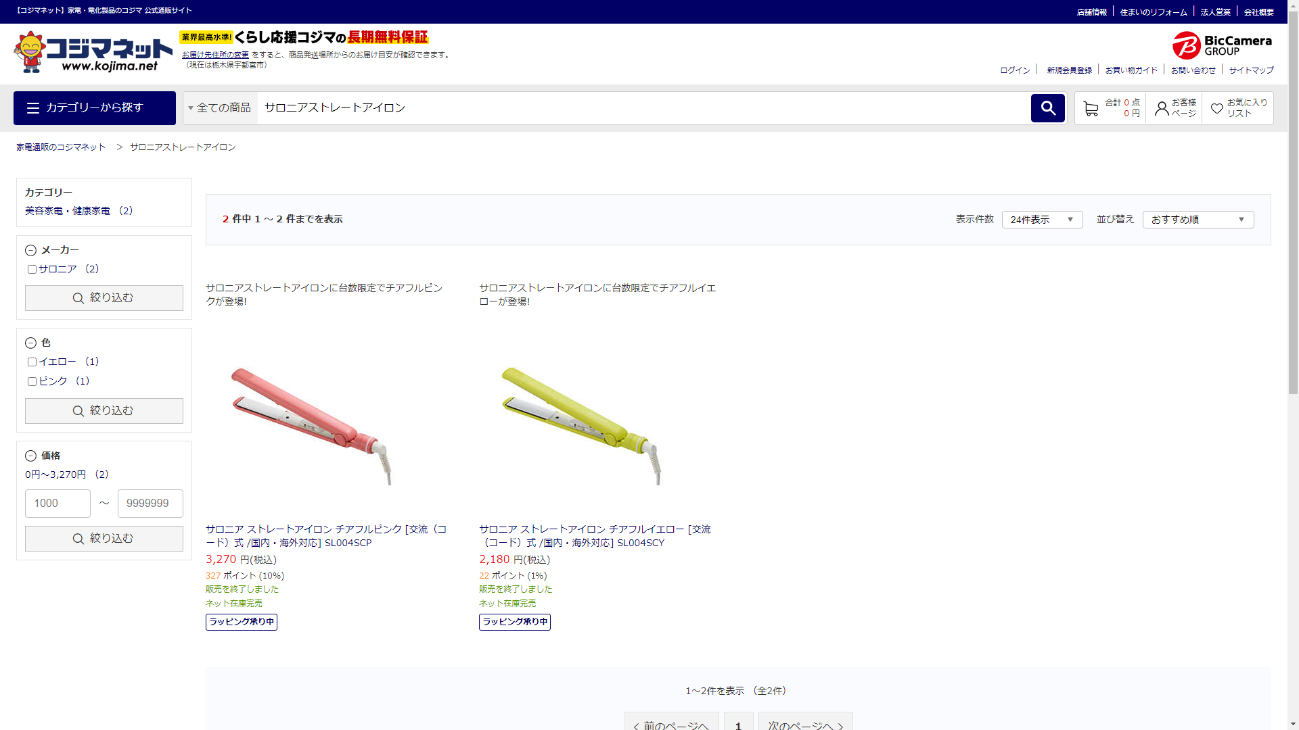Click the Kojima Net logo
This screenshot has height=730, width=1299.
pyautogui.click(x=93, y=52)
